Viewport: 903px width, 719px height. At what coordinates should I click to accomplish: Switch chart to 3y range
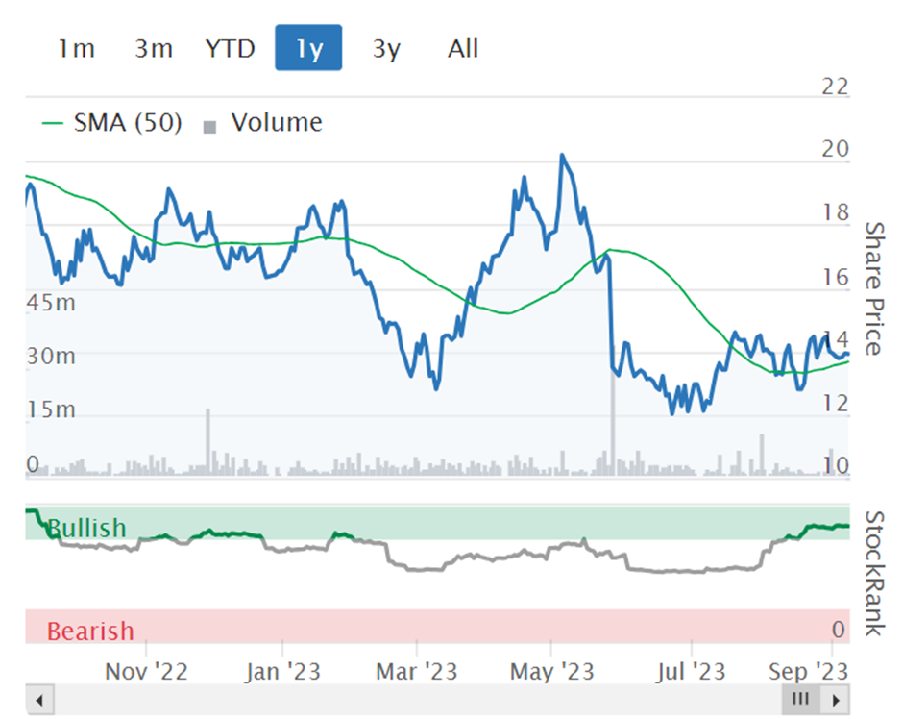pyautogui.click(x=386, y=48)
